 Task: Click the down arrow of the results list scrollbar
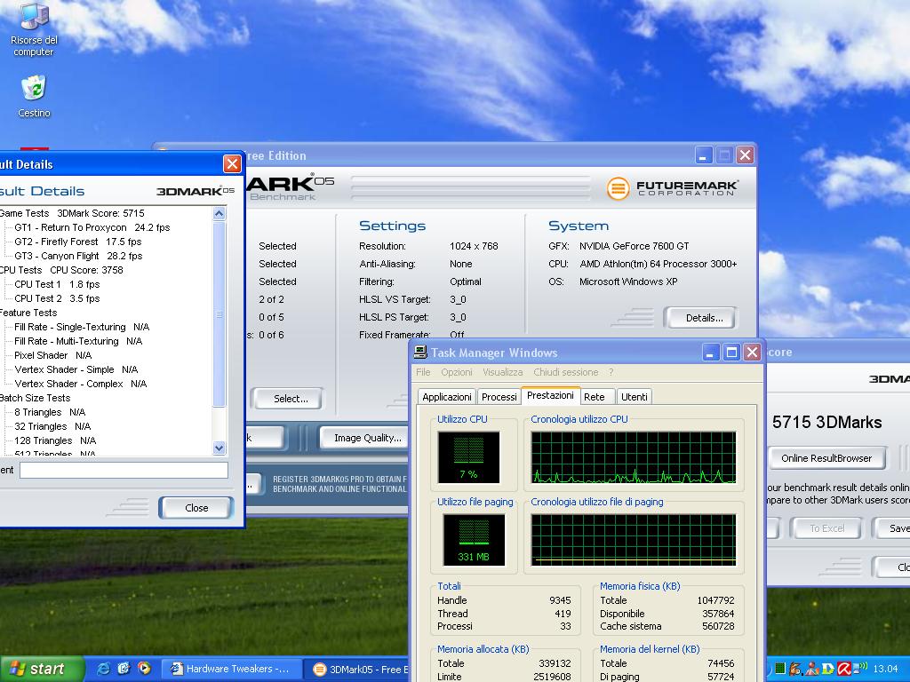click(x=219, y=448)
